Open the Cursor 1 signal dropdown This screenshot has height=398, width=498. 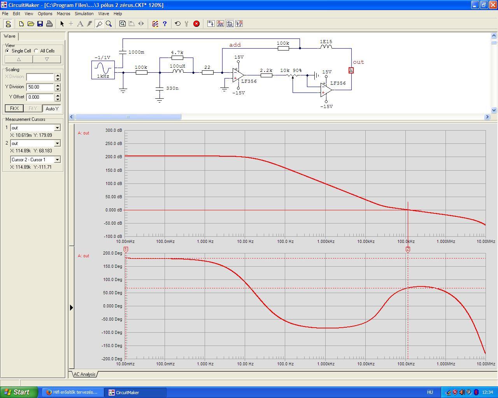pos(57,128)
